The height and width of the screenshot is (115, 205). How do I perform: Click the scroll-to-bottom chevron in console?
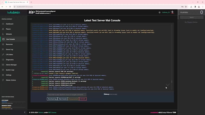[168, 85]
